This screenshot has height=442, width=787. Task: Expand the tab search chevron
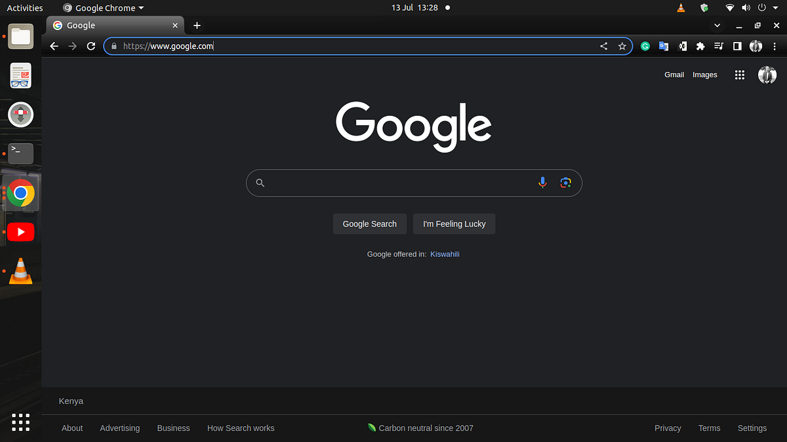pos(717,25)
